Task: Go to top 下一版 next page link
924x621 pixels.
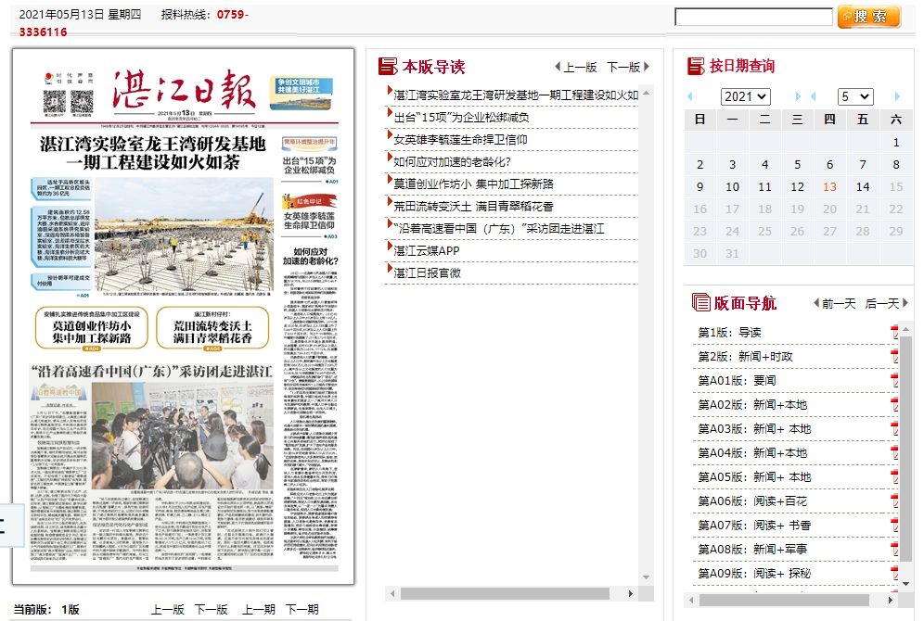Action: (x=623, y=67)
